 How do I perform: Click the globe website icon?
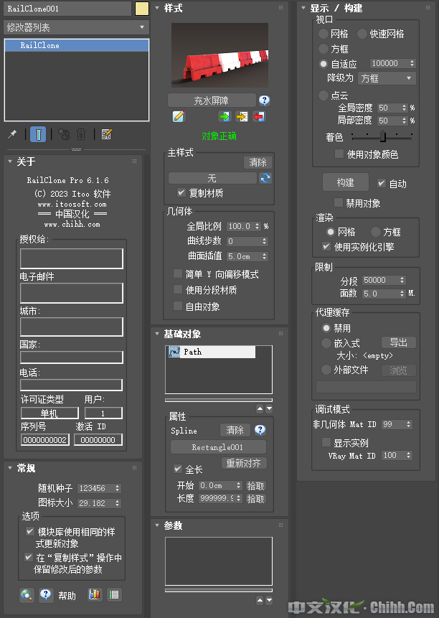point(27,594)
